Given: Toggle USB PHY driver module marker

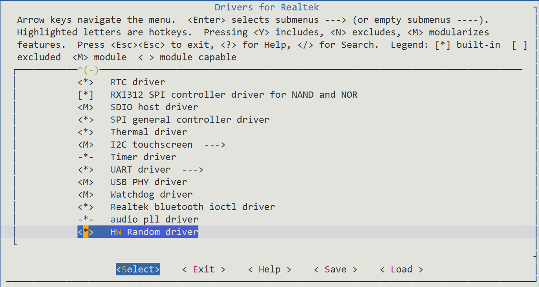Looking at the screenshot, I should (85, 182).
